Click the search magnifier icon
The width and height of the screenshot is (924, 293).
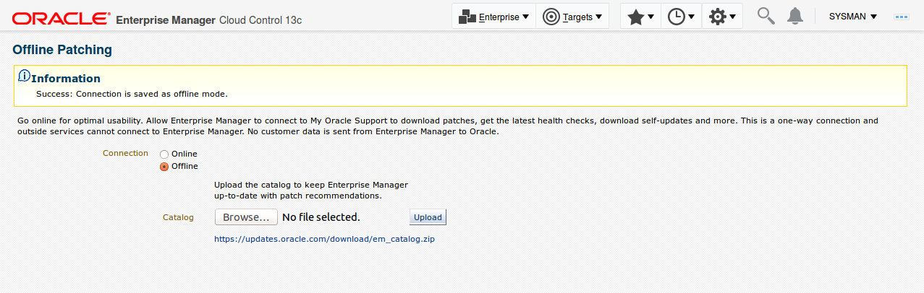pyautogui.click(x=766, y=16)
